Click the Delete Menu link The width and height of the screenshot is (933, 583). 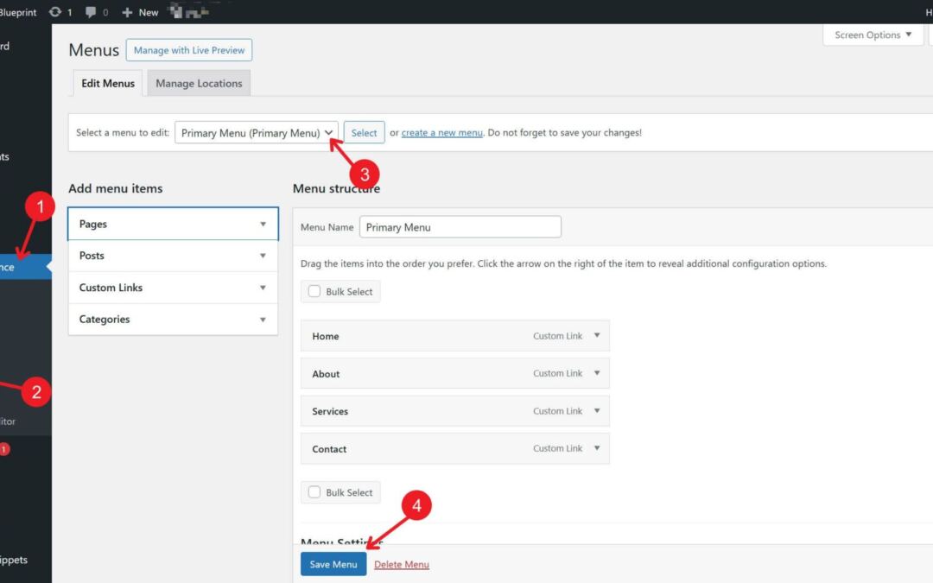pos(401,563)
